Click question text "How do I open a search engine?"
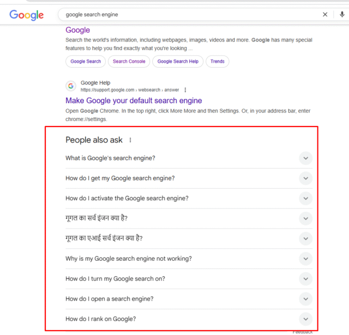The height and width of the screenshot is (335, 349). point(109,298)
